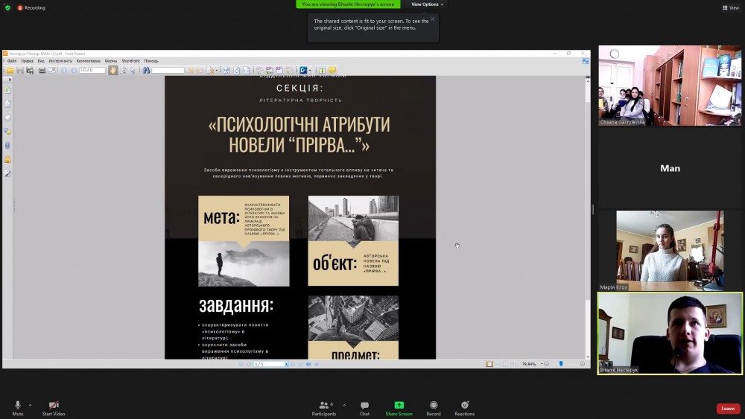The width and height of the screenshot is (745, 419).
Task: Open the Файл menu in Foxit Reader
Action: pyautogui.click(x=12, y=61)
